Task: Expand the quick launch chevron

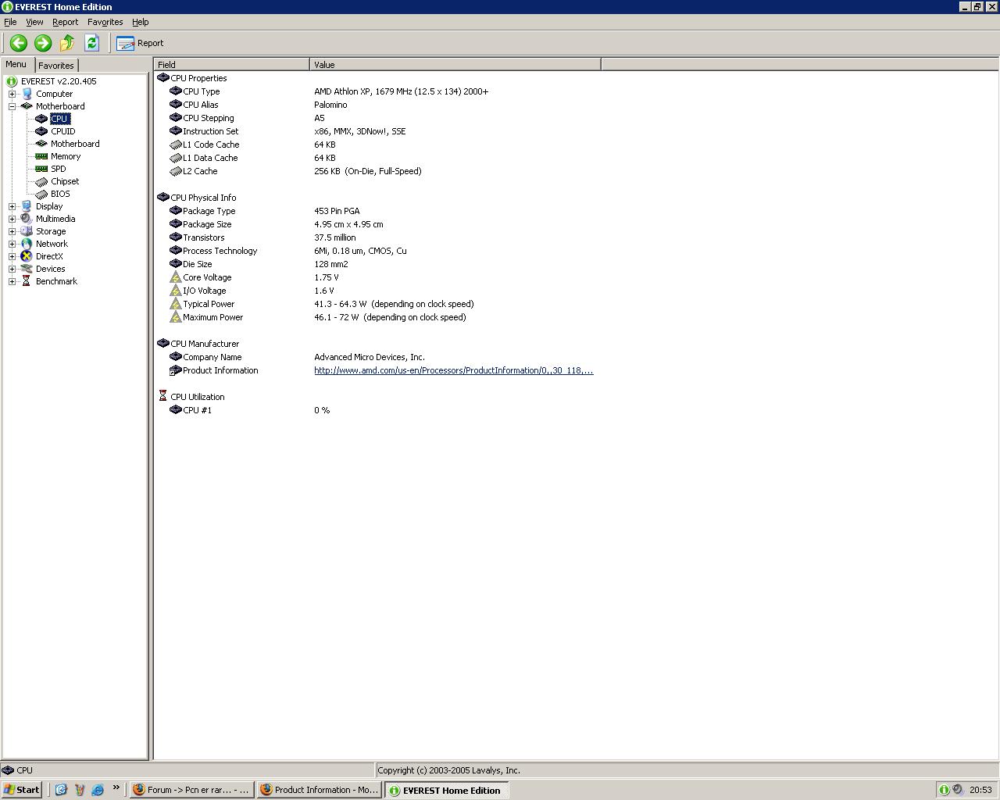Action: pos(116,787)
